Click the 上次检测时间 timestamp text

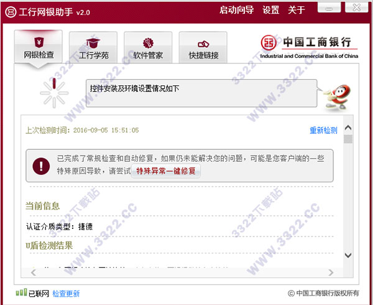point(82,130)
